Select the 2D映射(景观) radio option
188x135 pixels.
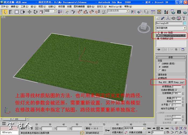(x=160, y=63)
